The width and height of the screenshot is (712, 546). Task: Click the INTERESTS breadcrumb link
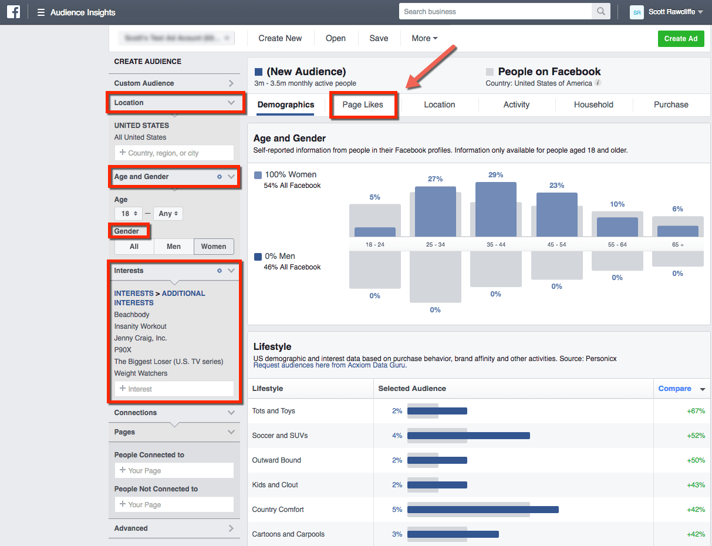(134, 294)
